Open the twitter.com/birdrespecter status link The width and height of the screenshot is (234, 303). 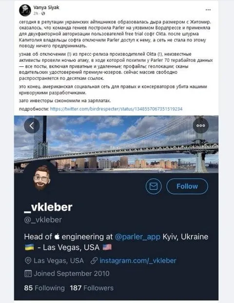116,109
